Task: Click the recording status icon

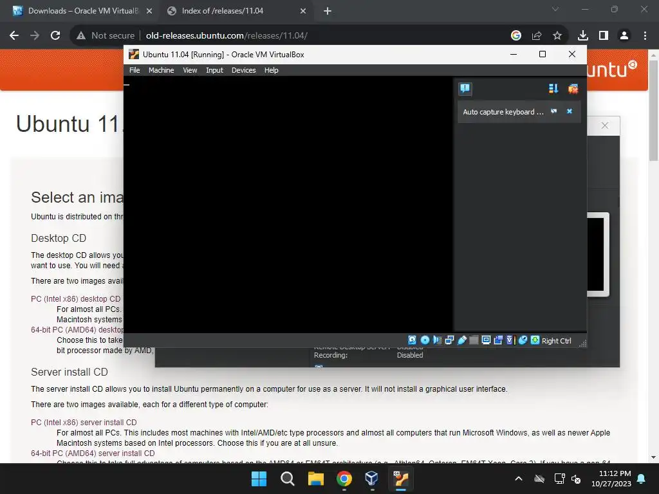Action: coord(498,340)
